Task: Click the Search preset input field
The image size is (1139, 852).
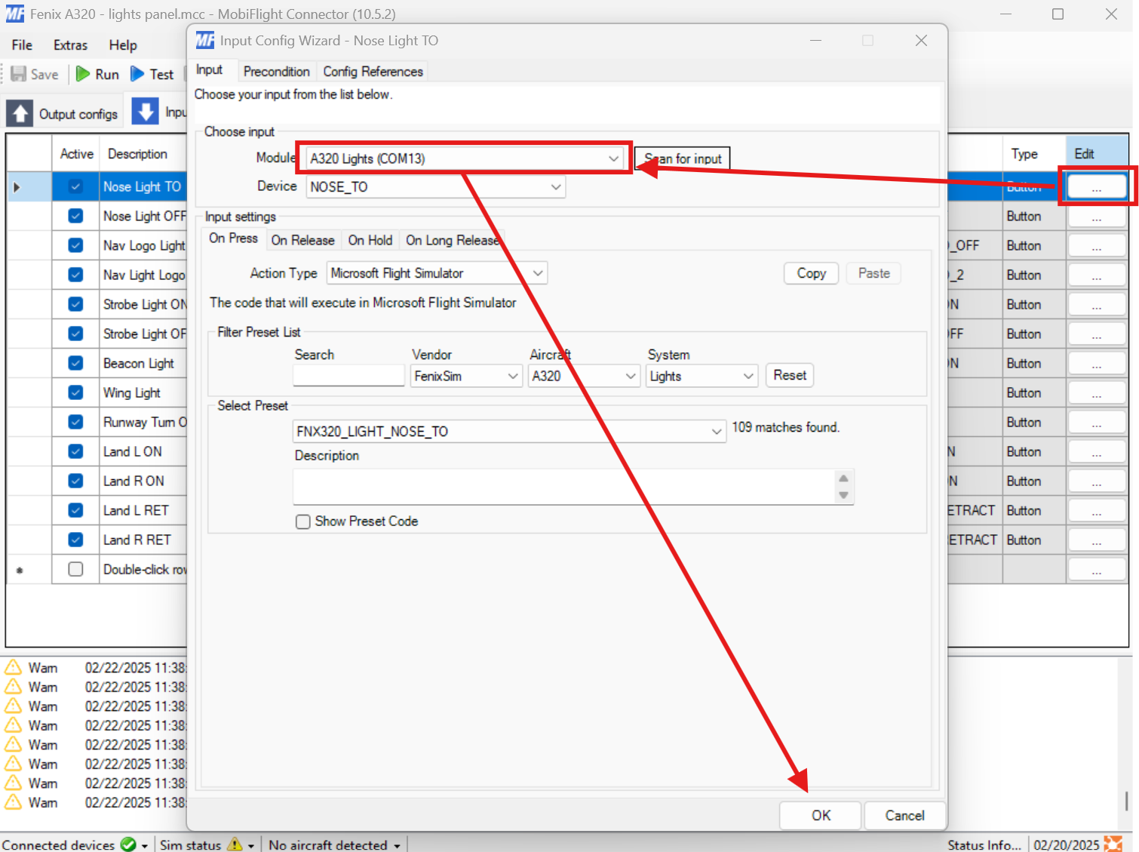Action: [x=348, y=375]
